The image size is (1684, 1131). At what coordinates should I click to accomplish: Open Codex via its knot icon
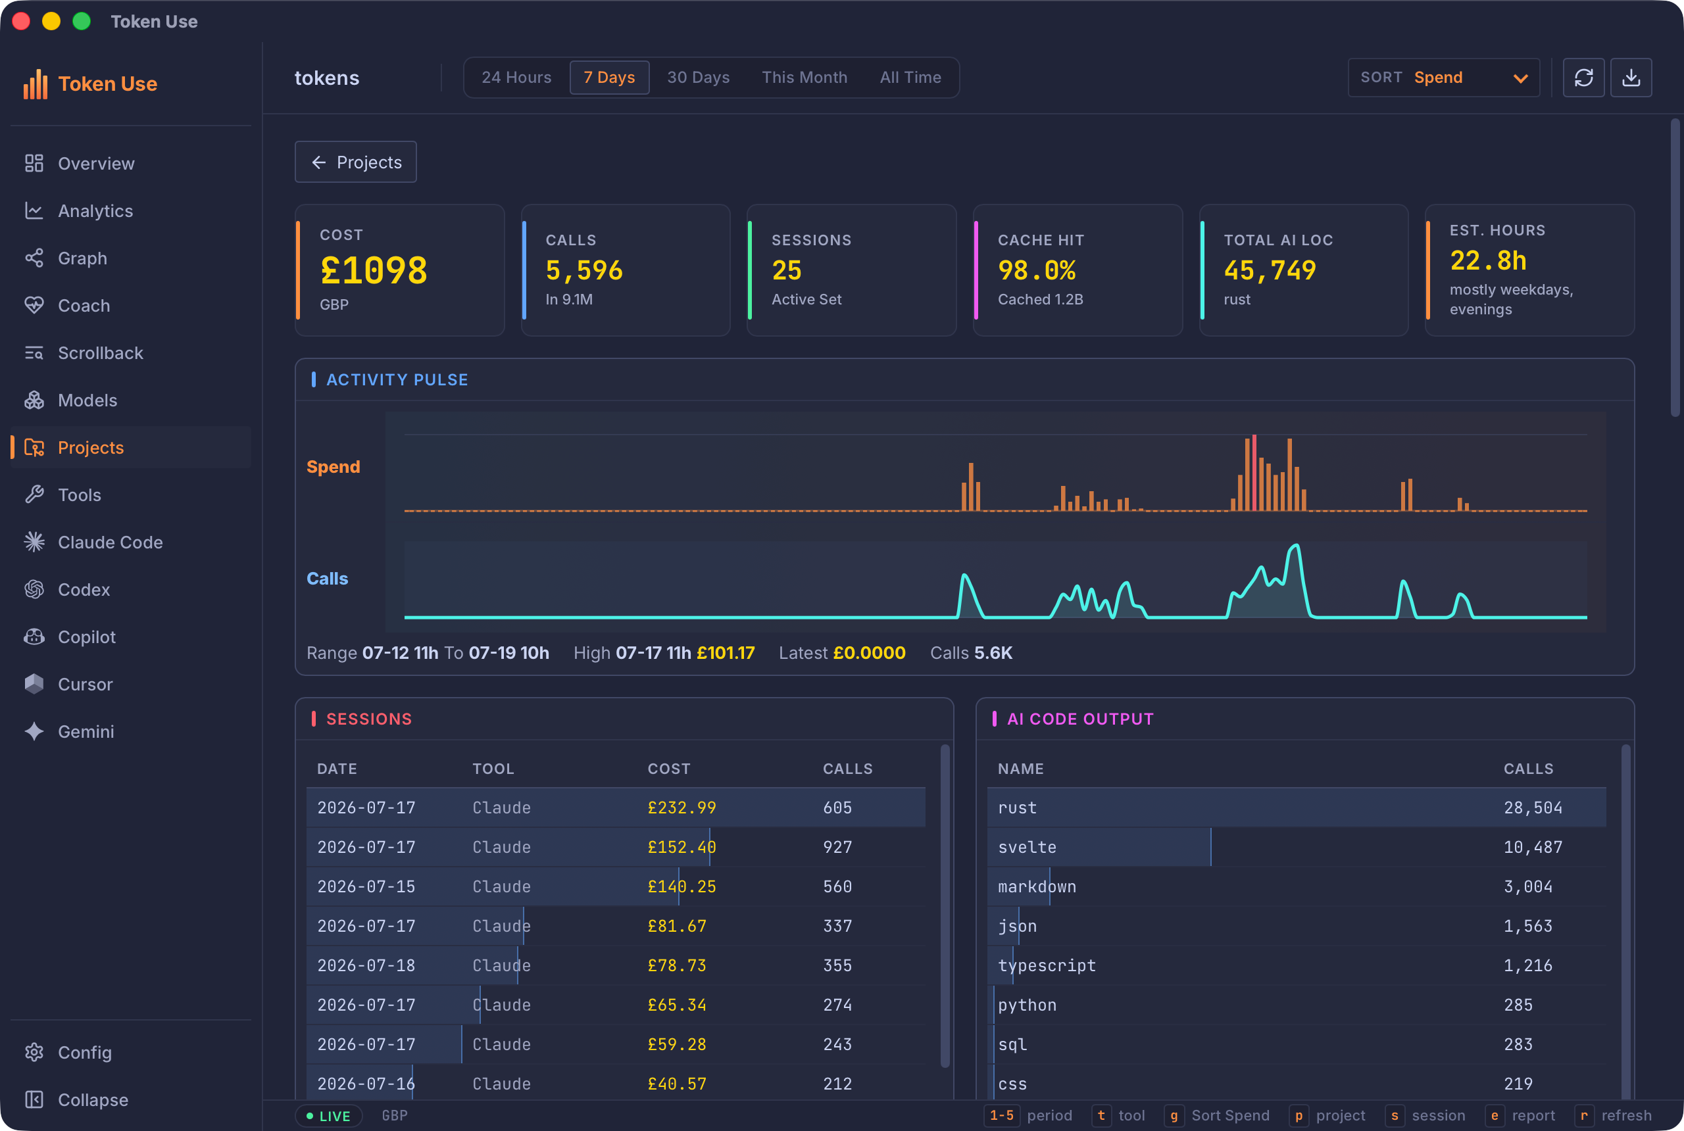34,589
